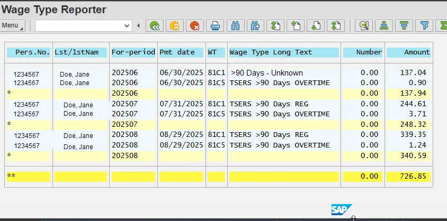Expand the command field dropdown arrow
Screen dimensions: 447x221
pos(127,26)
